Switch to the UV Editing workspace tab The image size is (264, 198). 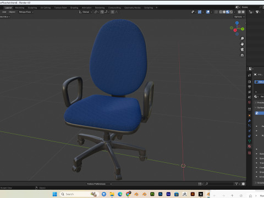46,8
